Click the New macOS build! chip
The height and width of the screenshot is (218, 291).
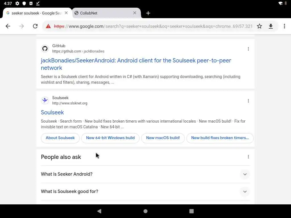coord(163,138)
